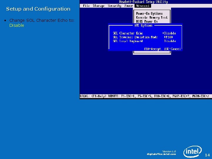This screenshot has height=159, width=212.
Task: Choose Execute Memory Test entry
Action: [152, 17]
